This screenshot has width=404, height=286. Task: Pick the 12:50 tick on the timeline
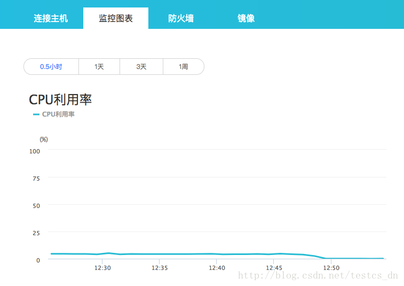(331, 268)
